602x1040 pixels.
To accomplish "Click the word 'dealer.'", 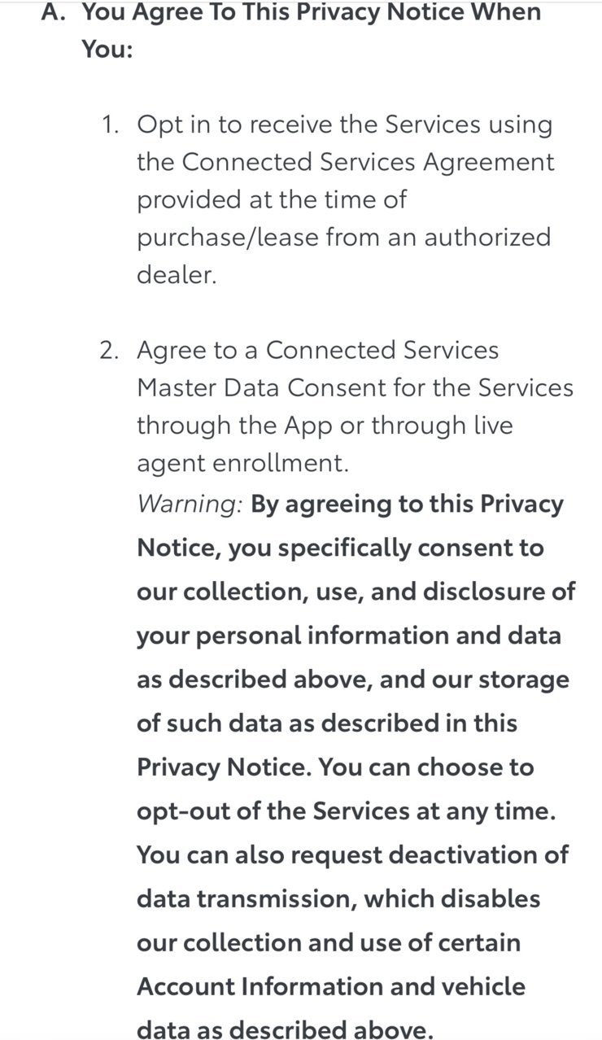I will coord(177,274).
